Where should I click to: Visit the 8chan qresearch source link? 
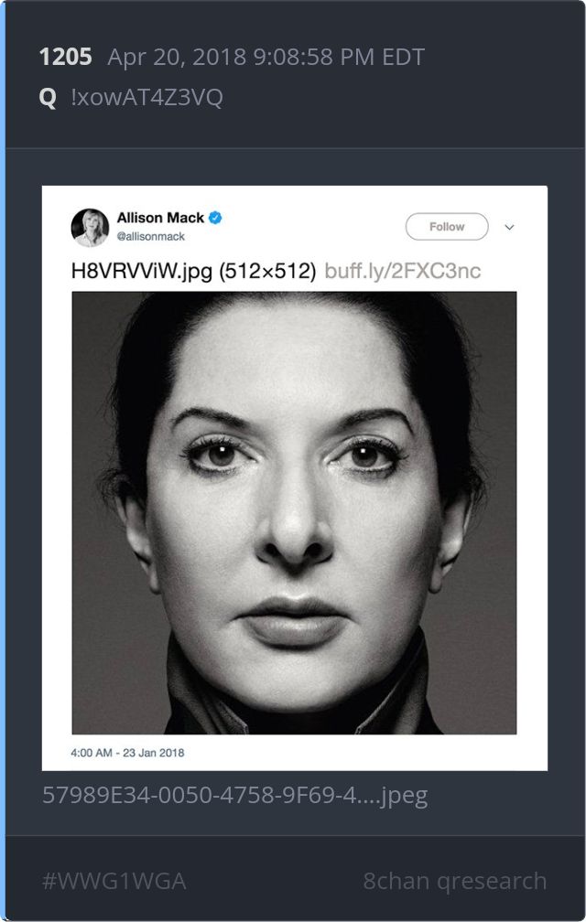coord(455,881)
